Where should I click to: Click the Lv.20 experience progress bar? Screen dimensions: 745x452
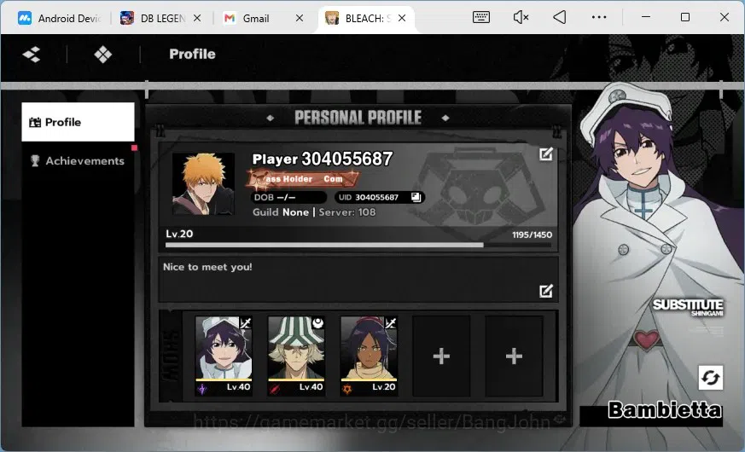358,245
